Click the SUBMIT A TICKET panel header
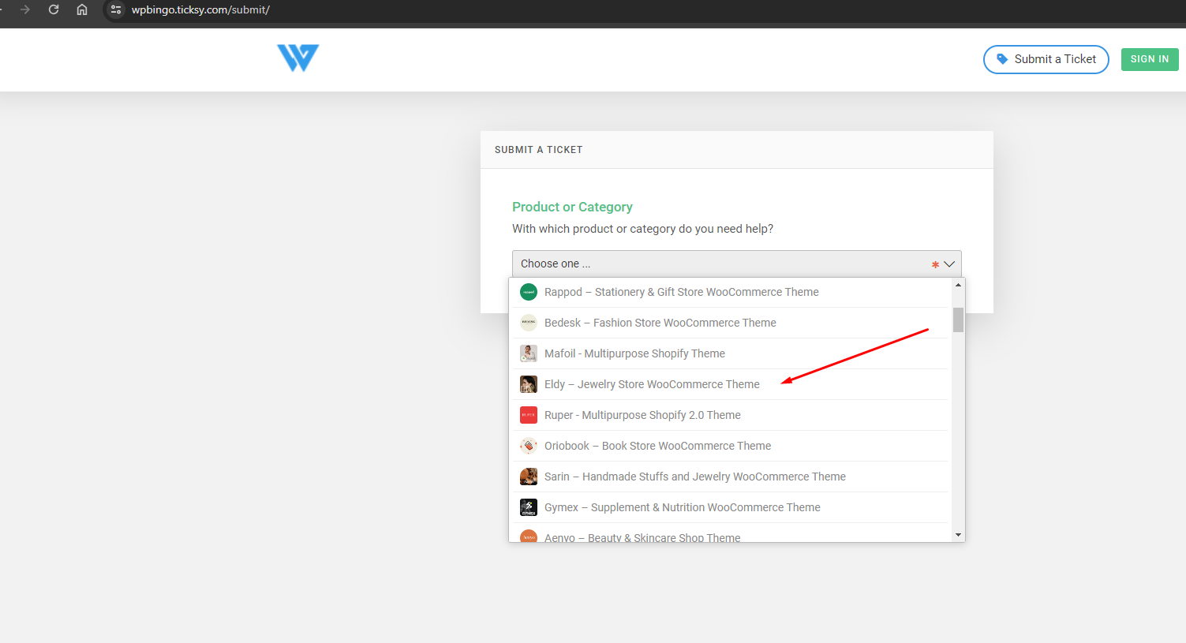The width and height of the screenshot is (1186, 643). tap(737, 150)
